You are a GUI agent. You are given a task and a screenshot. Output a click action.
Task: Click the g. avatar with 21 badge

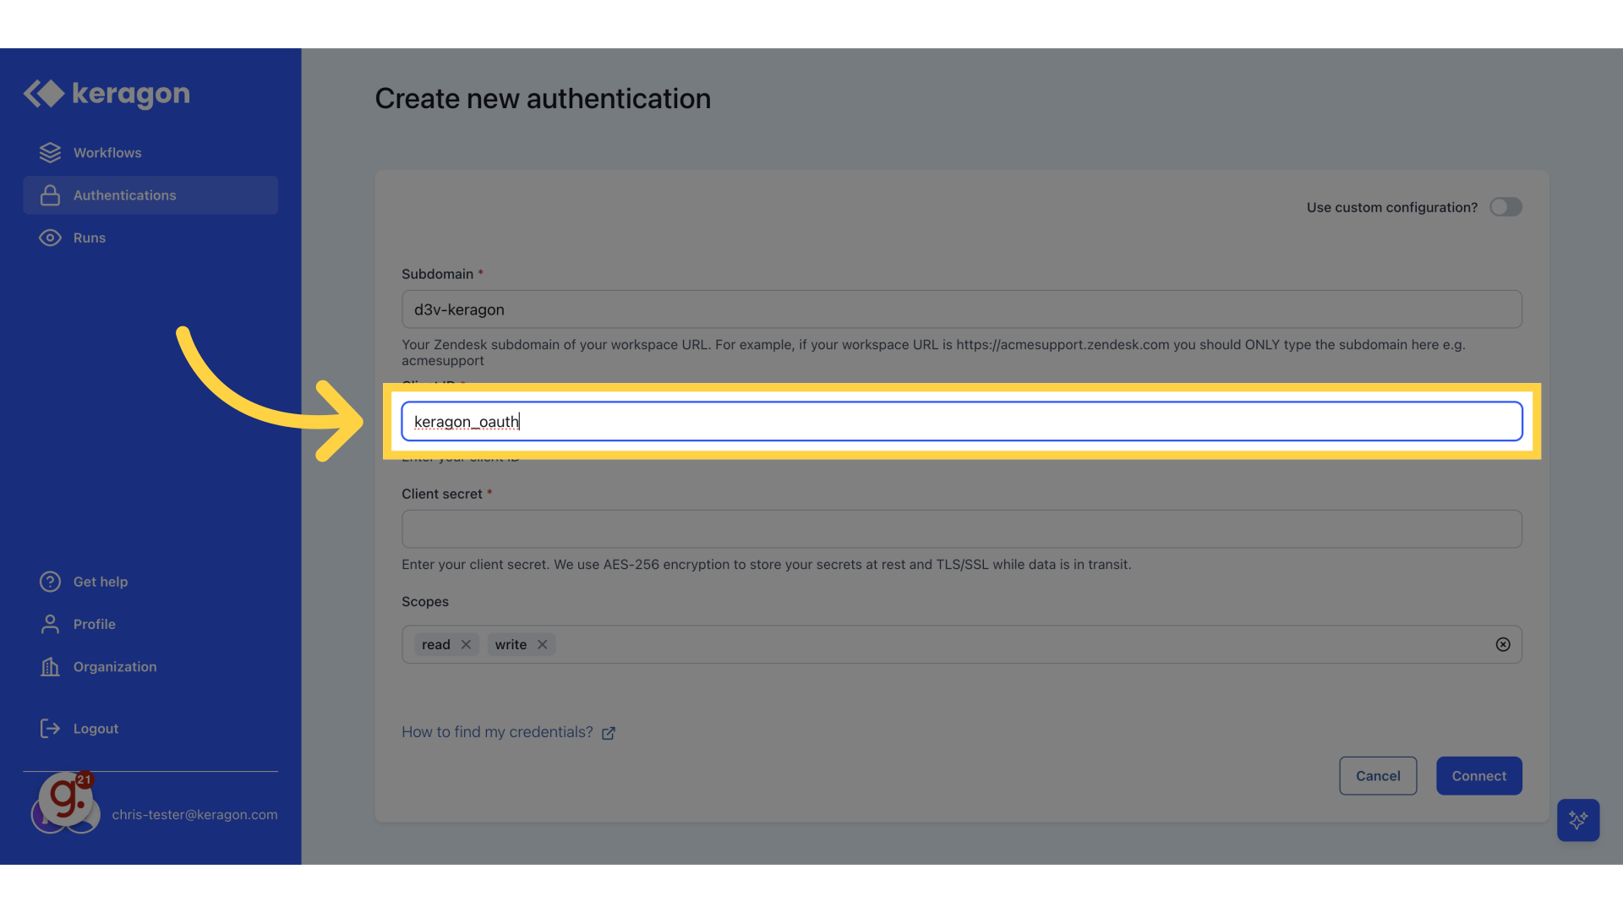coord(66,799)
